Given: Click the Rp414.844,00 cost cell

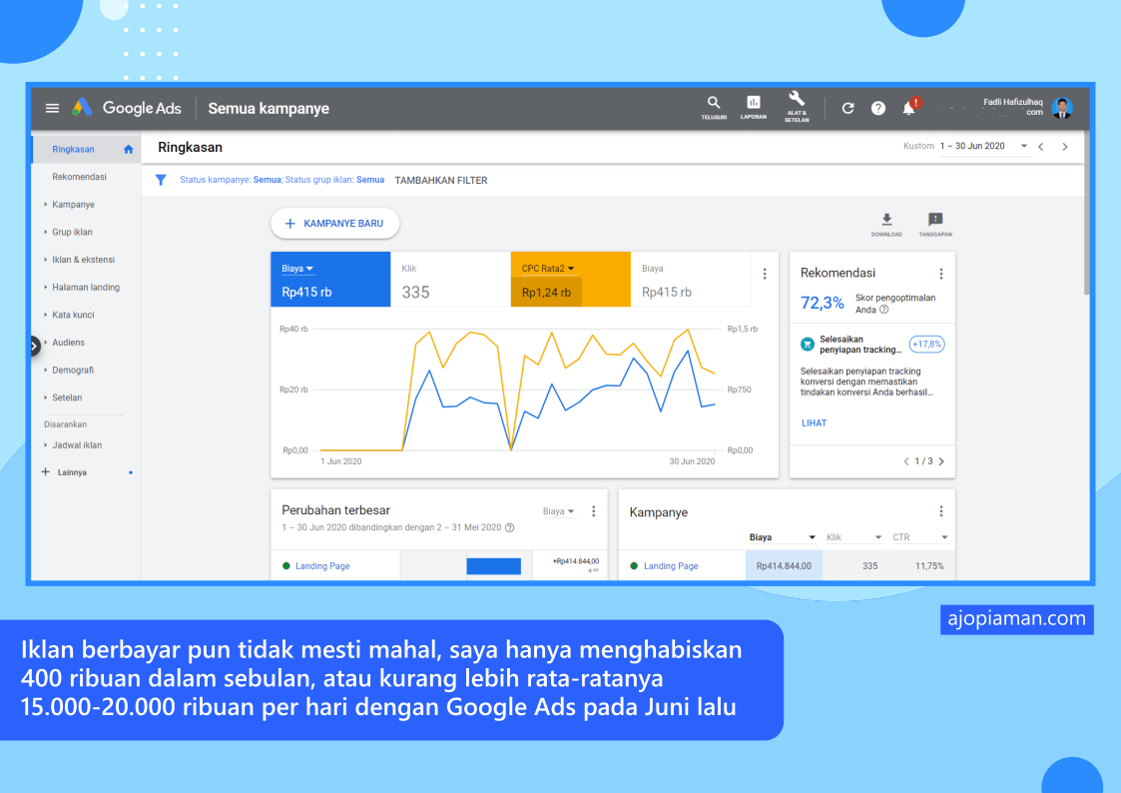Looking at the screenshot, I should click(784, 565).
